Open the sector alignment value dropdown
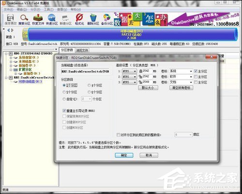This screenshot has width=242, height=194. (x=191, y=134)
